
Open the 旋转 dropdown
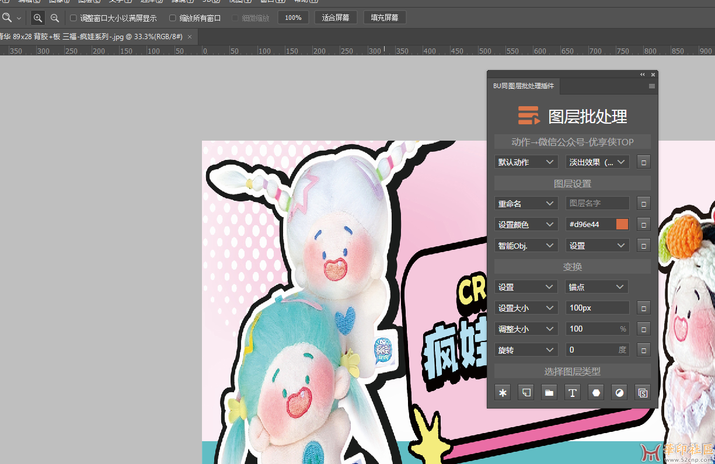click(526, 350)
